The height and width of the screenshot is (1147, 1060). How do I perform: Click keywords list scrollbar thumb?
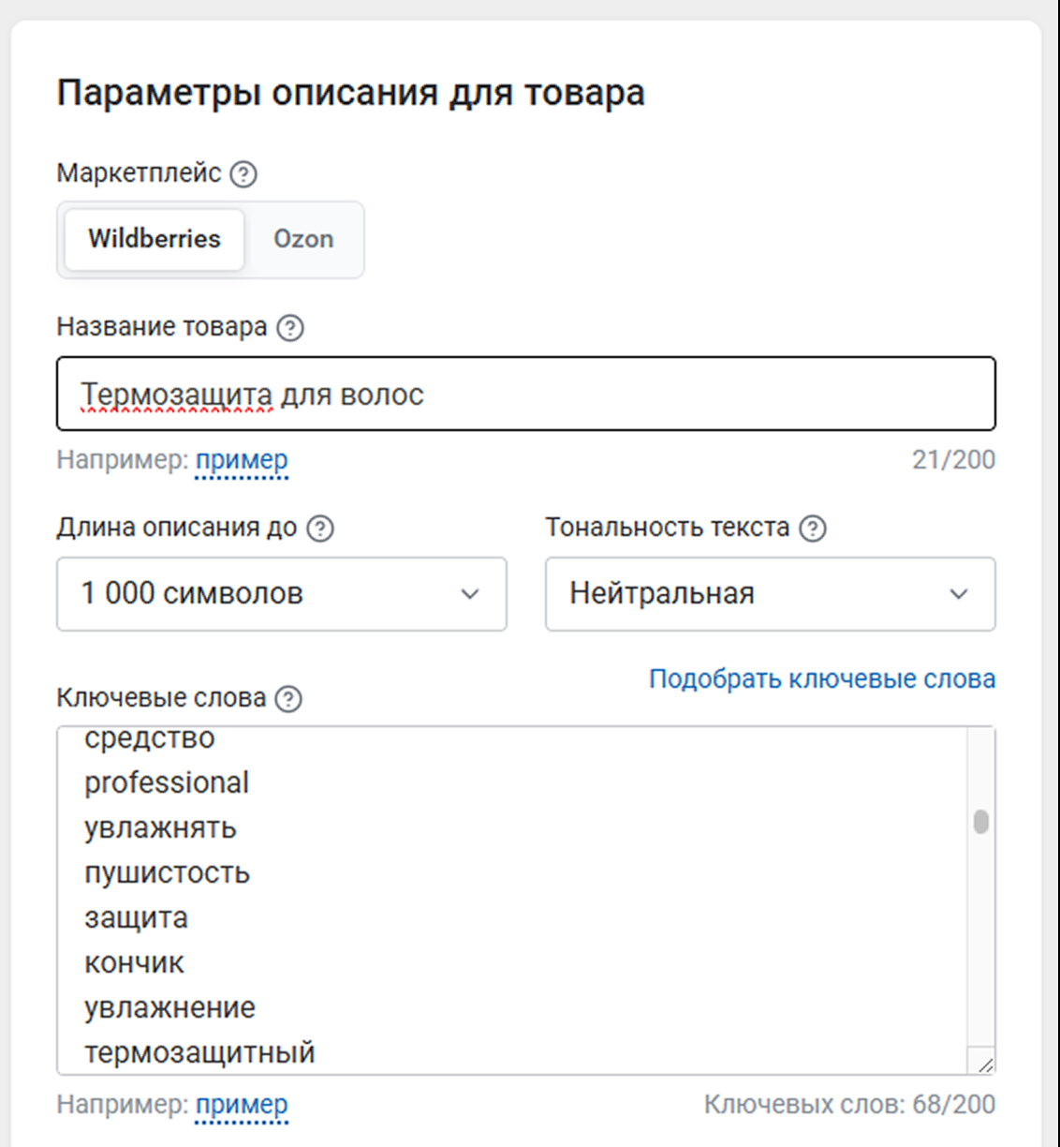coord(980,822)
